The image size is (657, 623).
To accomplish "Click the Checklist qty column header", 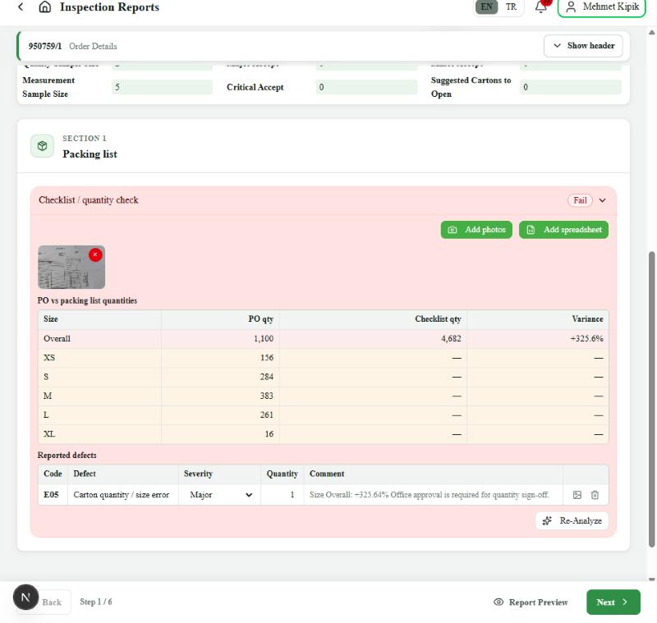I will (x=438, y=319).
